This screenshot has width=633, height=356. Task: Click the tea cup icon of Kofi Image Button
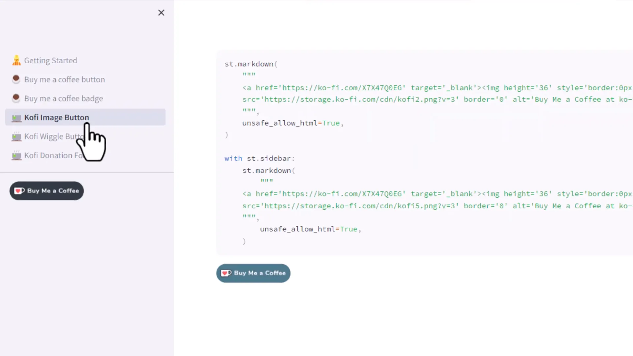16,118
